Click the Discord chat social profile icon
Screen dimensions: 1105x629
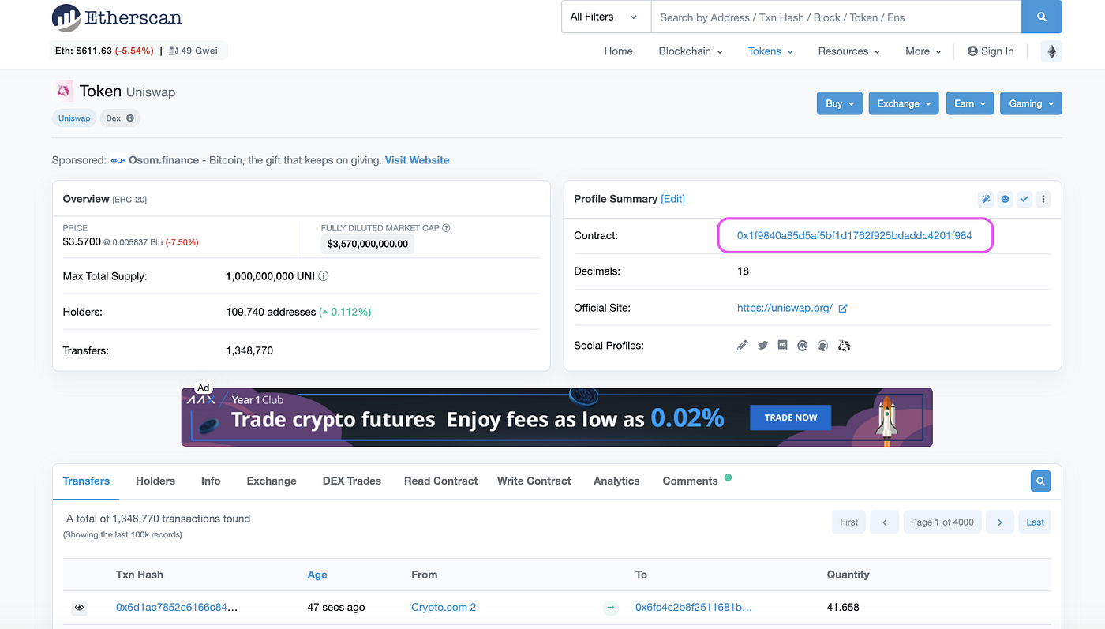[782, 346]
